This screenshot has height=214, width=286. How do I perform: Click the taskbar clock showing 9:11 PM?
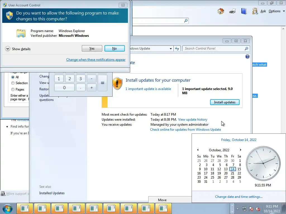(x=272, y=209)
